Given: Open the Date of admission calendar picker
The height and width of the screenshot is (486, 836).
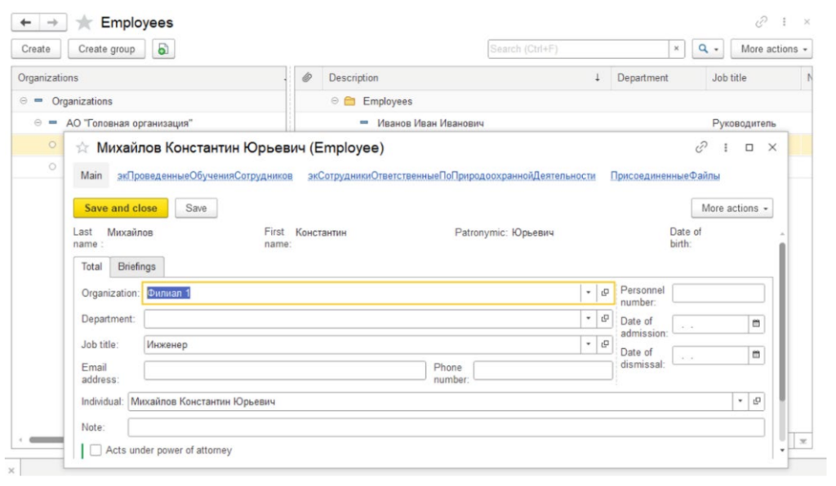Looking at the screenshot, I should coord(756,325).
